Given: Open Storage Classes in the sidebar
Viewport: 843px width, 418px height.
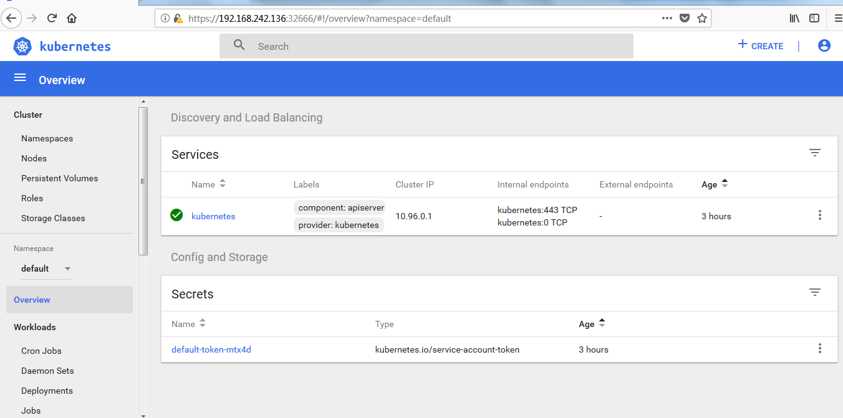Looking at the screenshot, I should [x=53, y=218].
